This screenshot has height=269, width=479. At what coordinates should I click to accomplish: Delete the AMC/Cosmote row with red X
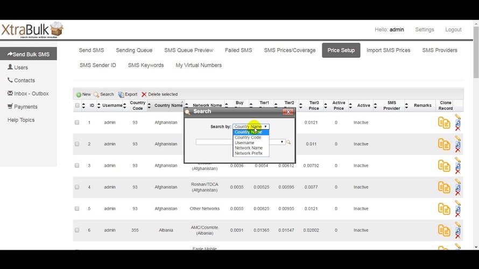pos(457,236)
